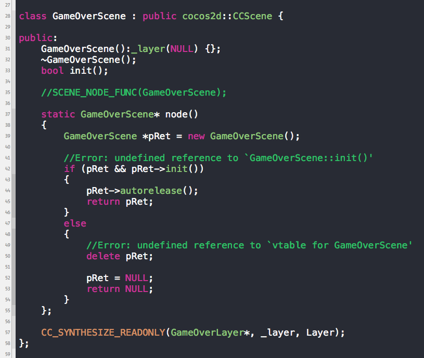Click line number 37 in the gutter
Viewport: 424px width, 358px height.
8,114
